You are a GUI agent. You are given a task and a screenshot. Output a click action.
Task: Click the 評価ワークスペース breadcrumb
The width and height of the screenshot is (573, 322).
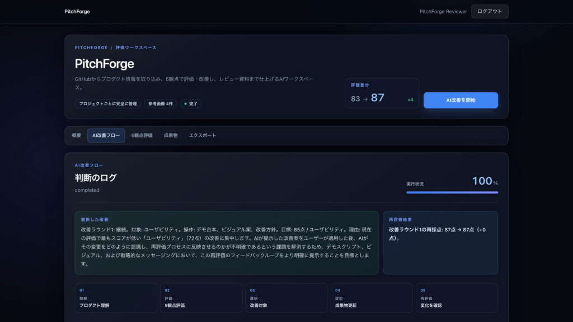(136, 48)
